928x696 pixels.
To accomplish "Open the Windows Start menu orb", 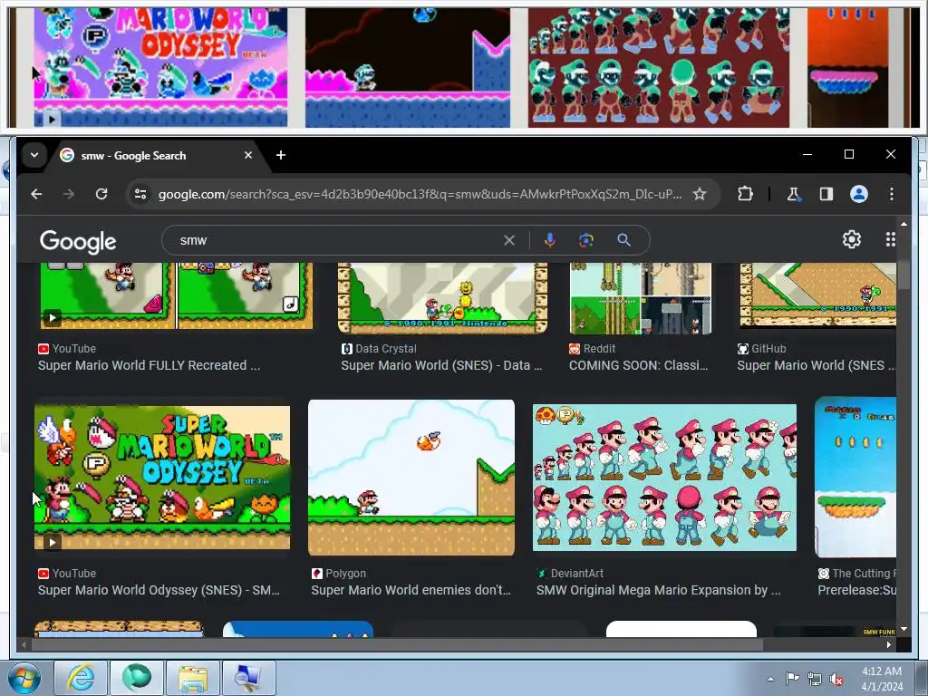I will tap(24, 678).
